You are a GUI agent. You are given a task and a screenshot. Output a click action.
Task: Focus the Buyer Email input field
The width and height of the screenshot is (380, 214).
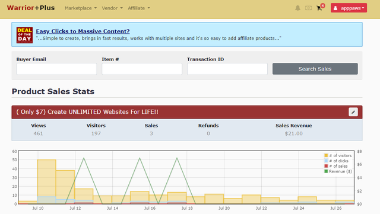[x=57, y=69]
